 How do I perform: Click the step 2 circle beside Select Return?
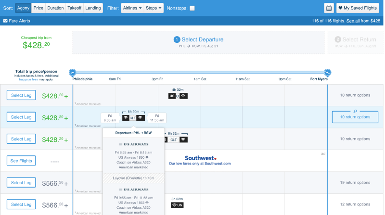(x=338, y=39)
